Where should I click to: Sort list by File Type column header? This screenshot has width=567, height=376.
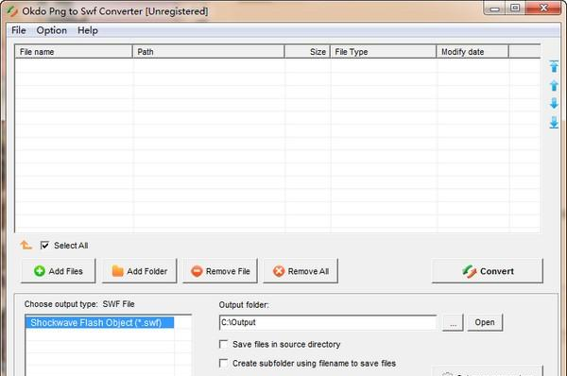point(384,52)
